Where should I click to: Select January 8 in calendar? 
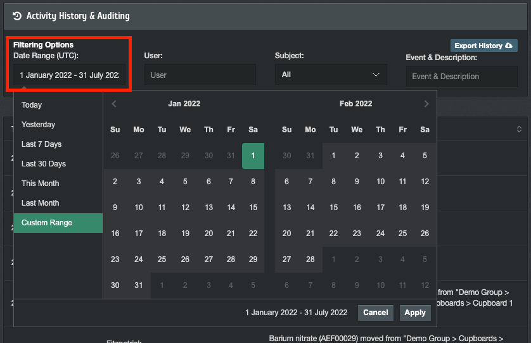(x=253, y=182)
